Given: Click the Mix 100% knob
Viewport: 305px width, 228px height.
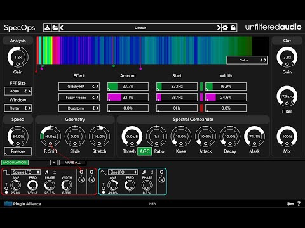Looking at the screenshot, I should (x=287, y=136).
